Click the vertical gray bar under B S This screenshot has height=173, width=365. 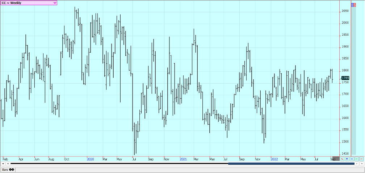click(353, 81)
